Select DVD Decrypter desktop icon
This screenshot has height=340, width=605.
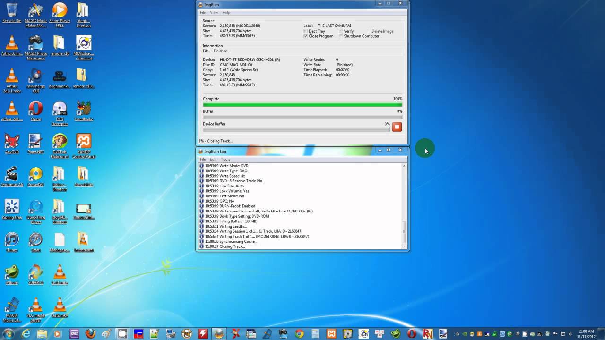[x=60, y=113]
